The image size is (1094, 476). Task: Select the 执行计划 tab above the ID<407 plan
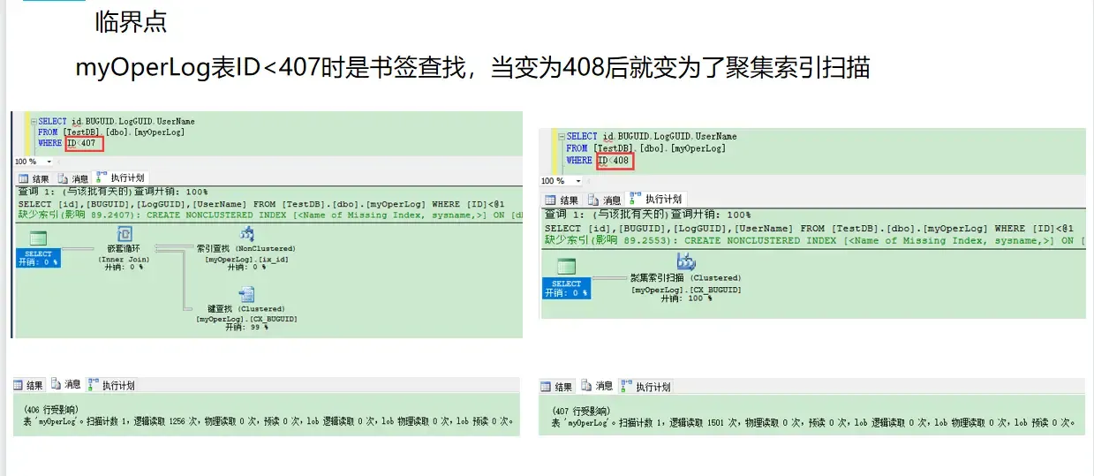click(120, 178)
